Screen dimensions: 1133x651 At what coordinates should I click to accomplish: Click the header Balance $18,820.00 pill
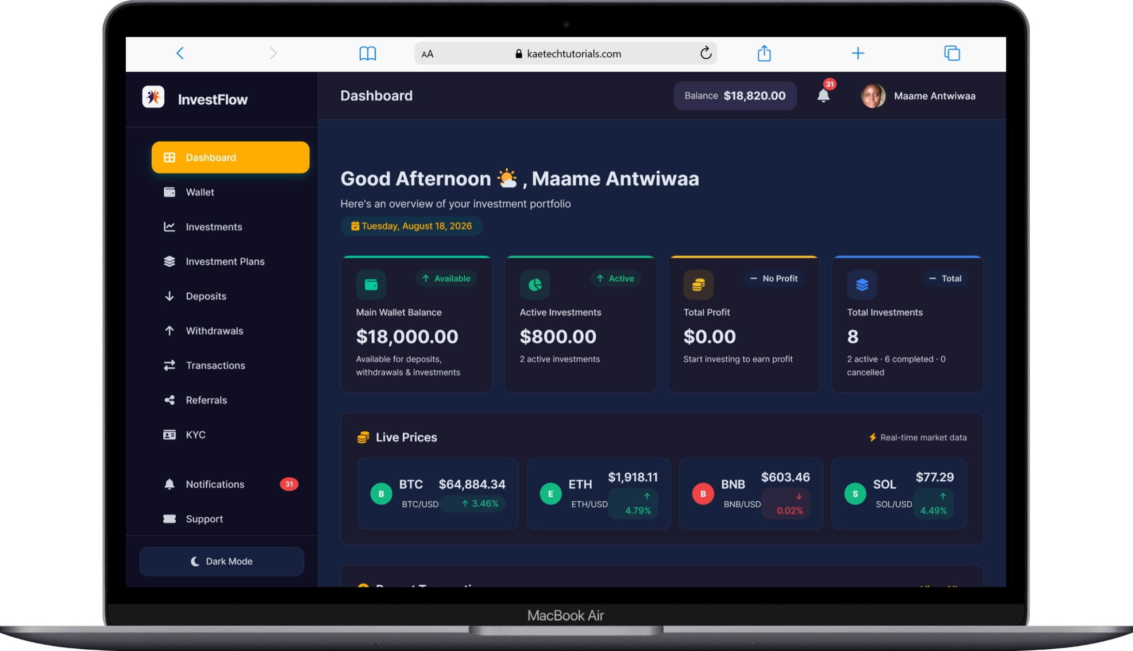[735, 96]
